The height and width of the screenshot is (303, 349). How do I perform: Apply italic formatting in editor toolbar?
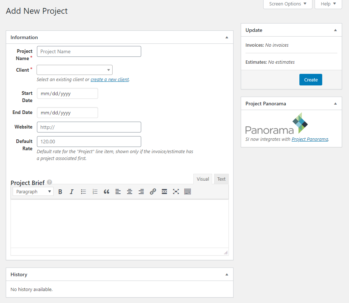[x=72, y=192]
